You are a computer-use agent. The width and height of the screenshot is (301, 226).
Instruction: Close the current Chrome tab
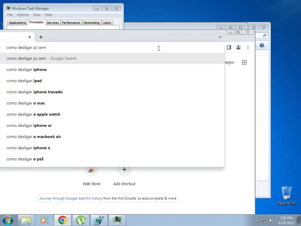(x=30, y=37)
